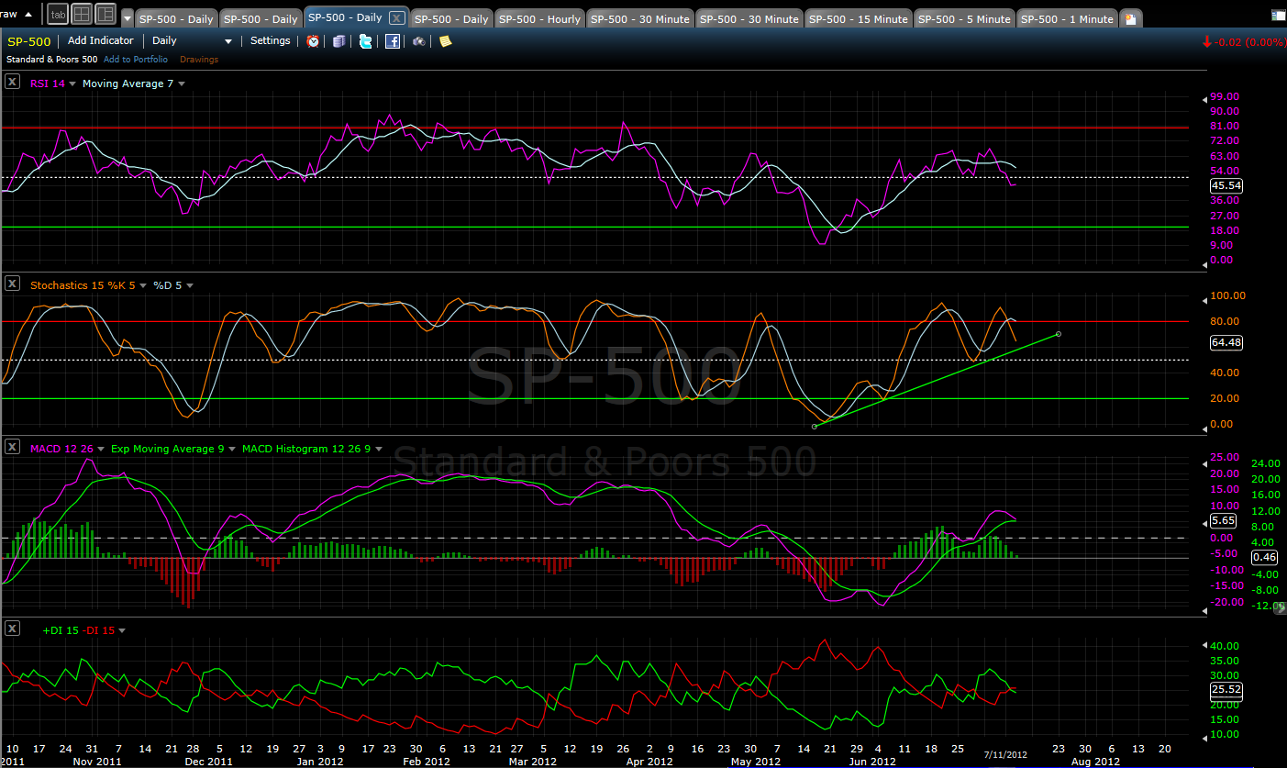This screenshot has height=768, width=1287.
Task: Open the +DI 15 -DI 15 dropdown
Action: point(122,630)
